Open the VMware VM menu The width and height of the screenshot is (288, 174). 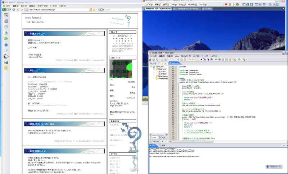pyautogui.click(x=174, y=5)
